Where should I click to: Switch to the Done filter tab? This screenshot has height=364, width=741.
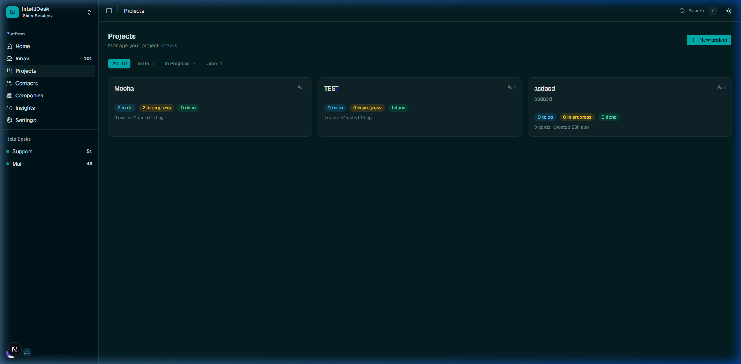[x=213, y=63]
